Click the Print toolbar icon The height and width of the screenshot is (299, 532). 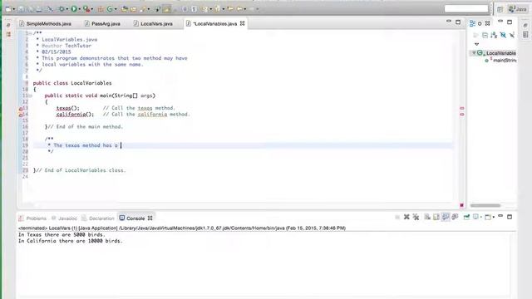coord(39,9)
